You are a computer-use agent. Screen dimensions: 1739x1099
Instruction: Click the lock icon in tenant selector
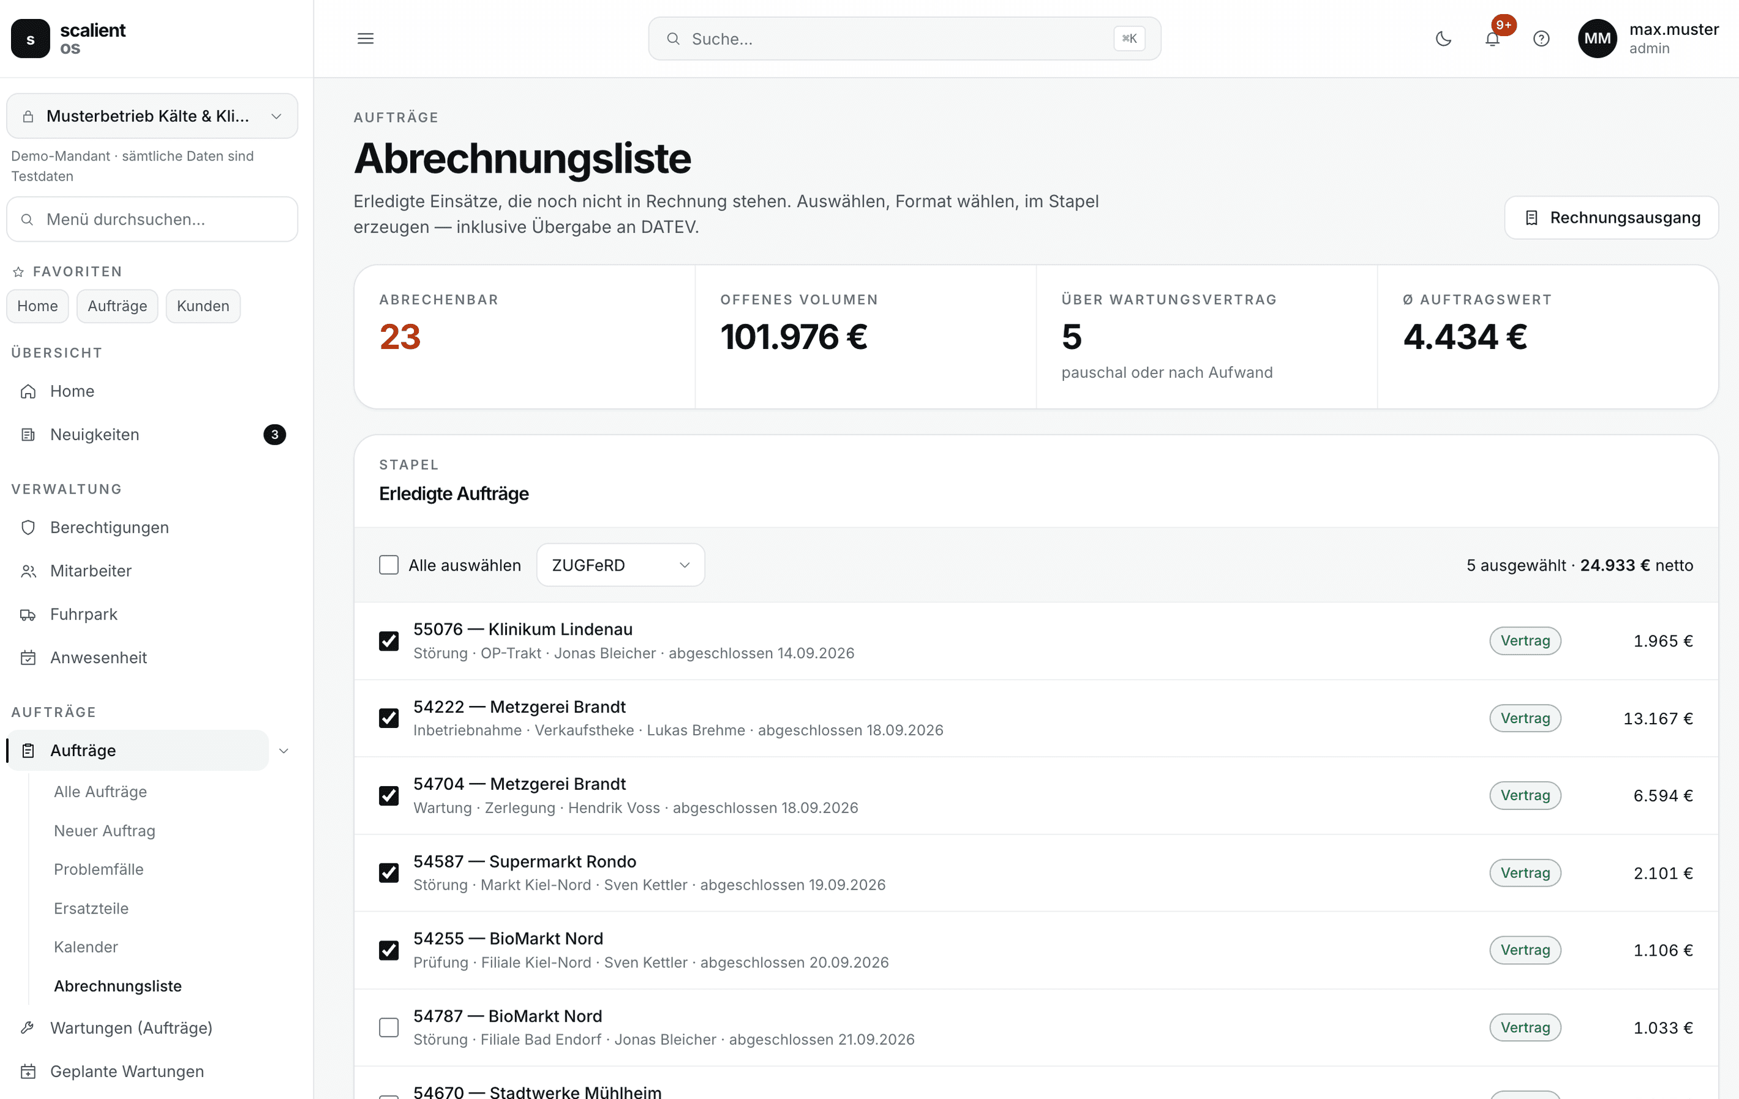(x=28, y=116)
